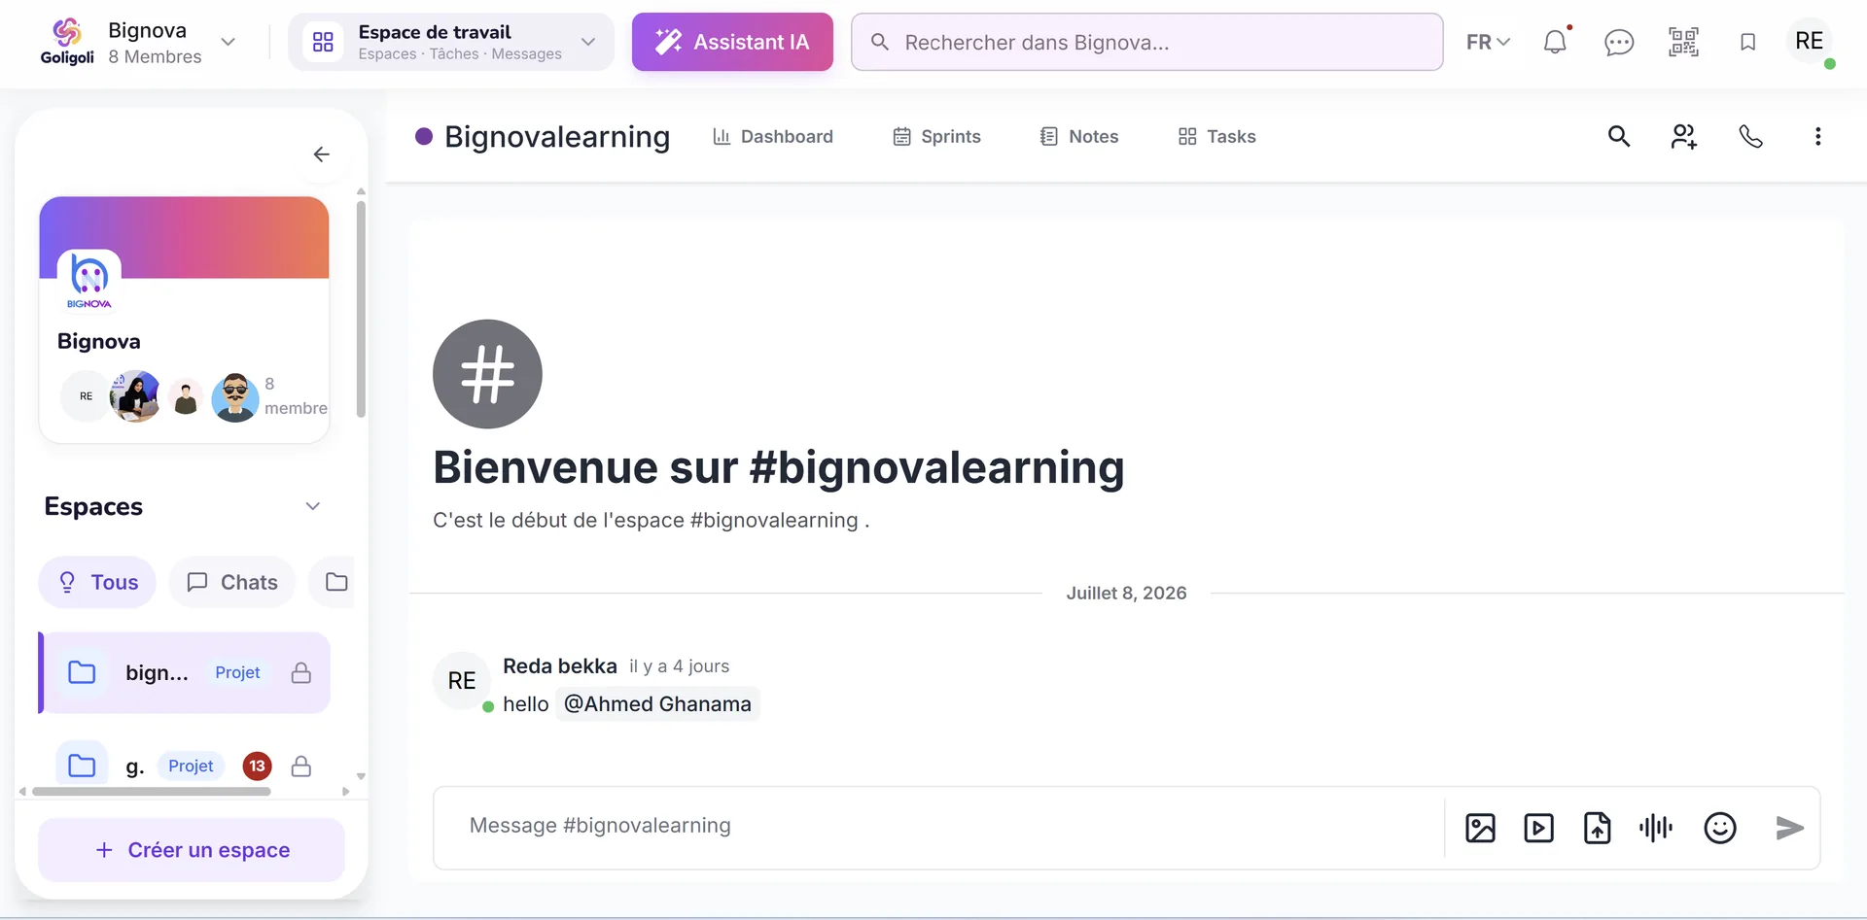Click the Juillet 8, 2026 date separator
1867x920 pixels.
pyautogui.click(x=1126, y=593)
